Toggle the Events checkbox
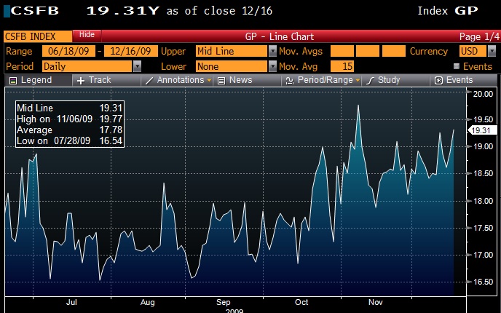 (457, 66)
